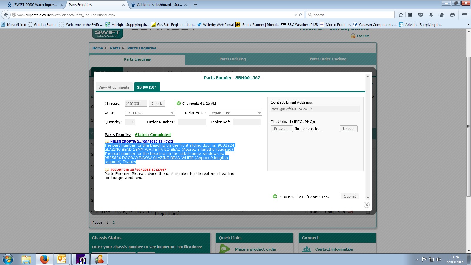Click the padlock icon beside Log Out
Viewport: 471px width, 265px height.
click(353, 36)
